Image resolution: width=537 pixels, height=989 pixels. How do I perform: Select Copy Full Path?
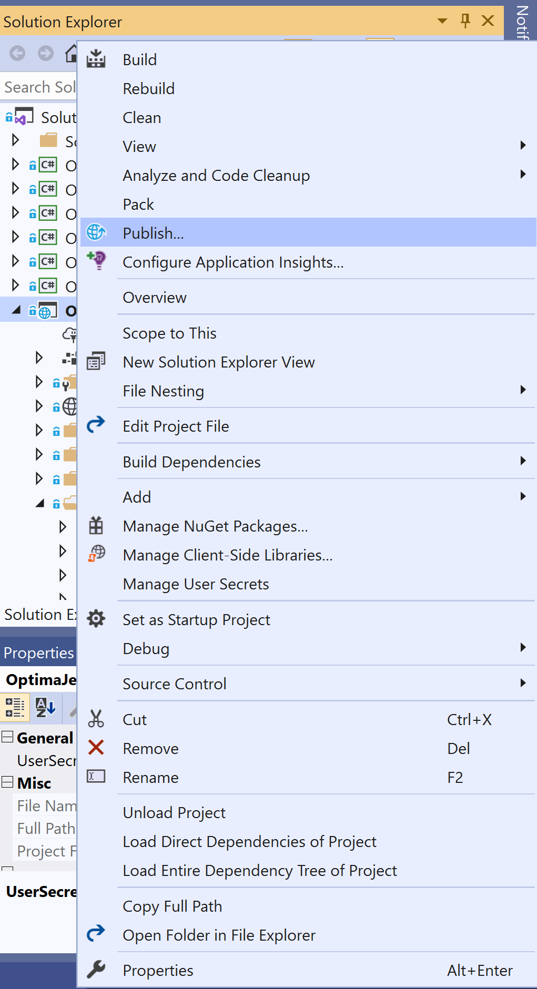point(308,906)
